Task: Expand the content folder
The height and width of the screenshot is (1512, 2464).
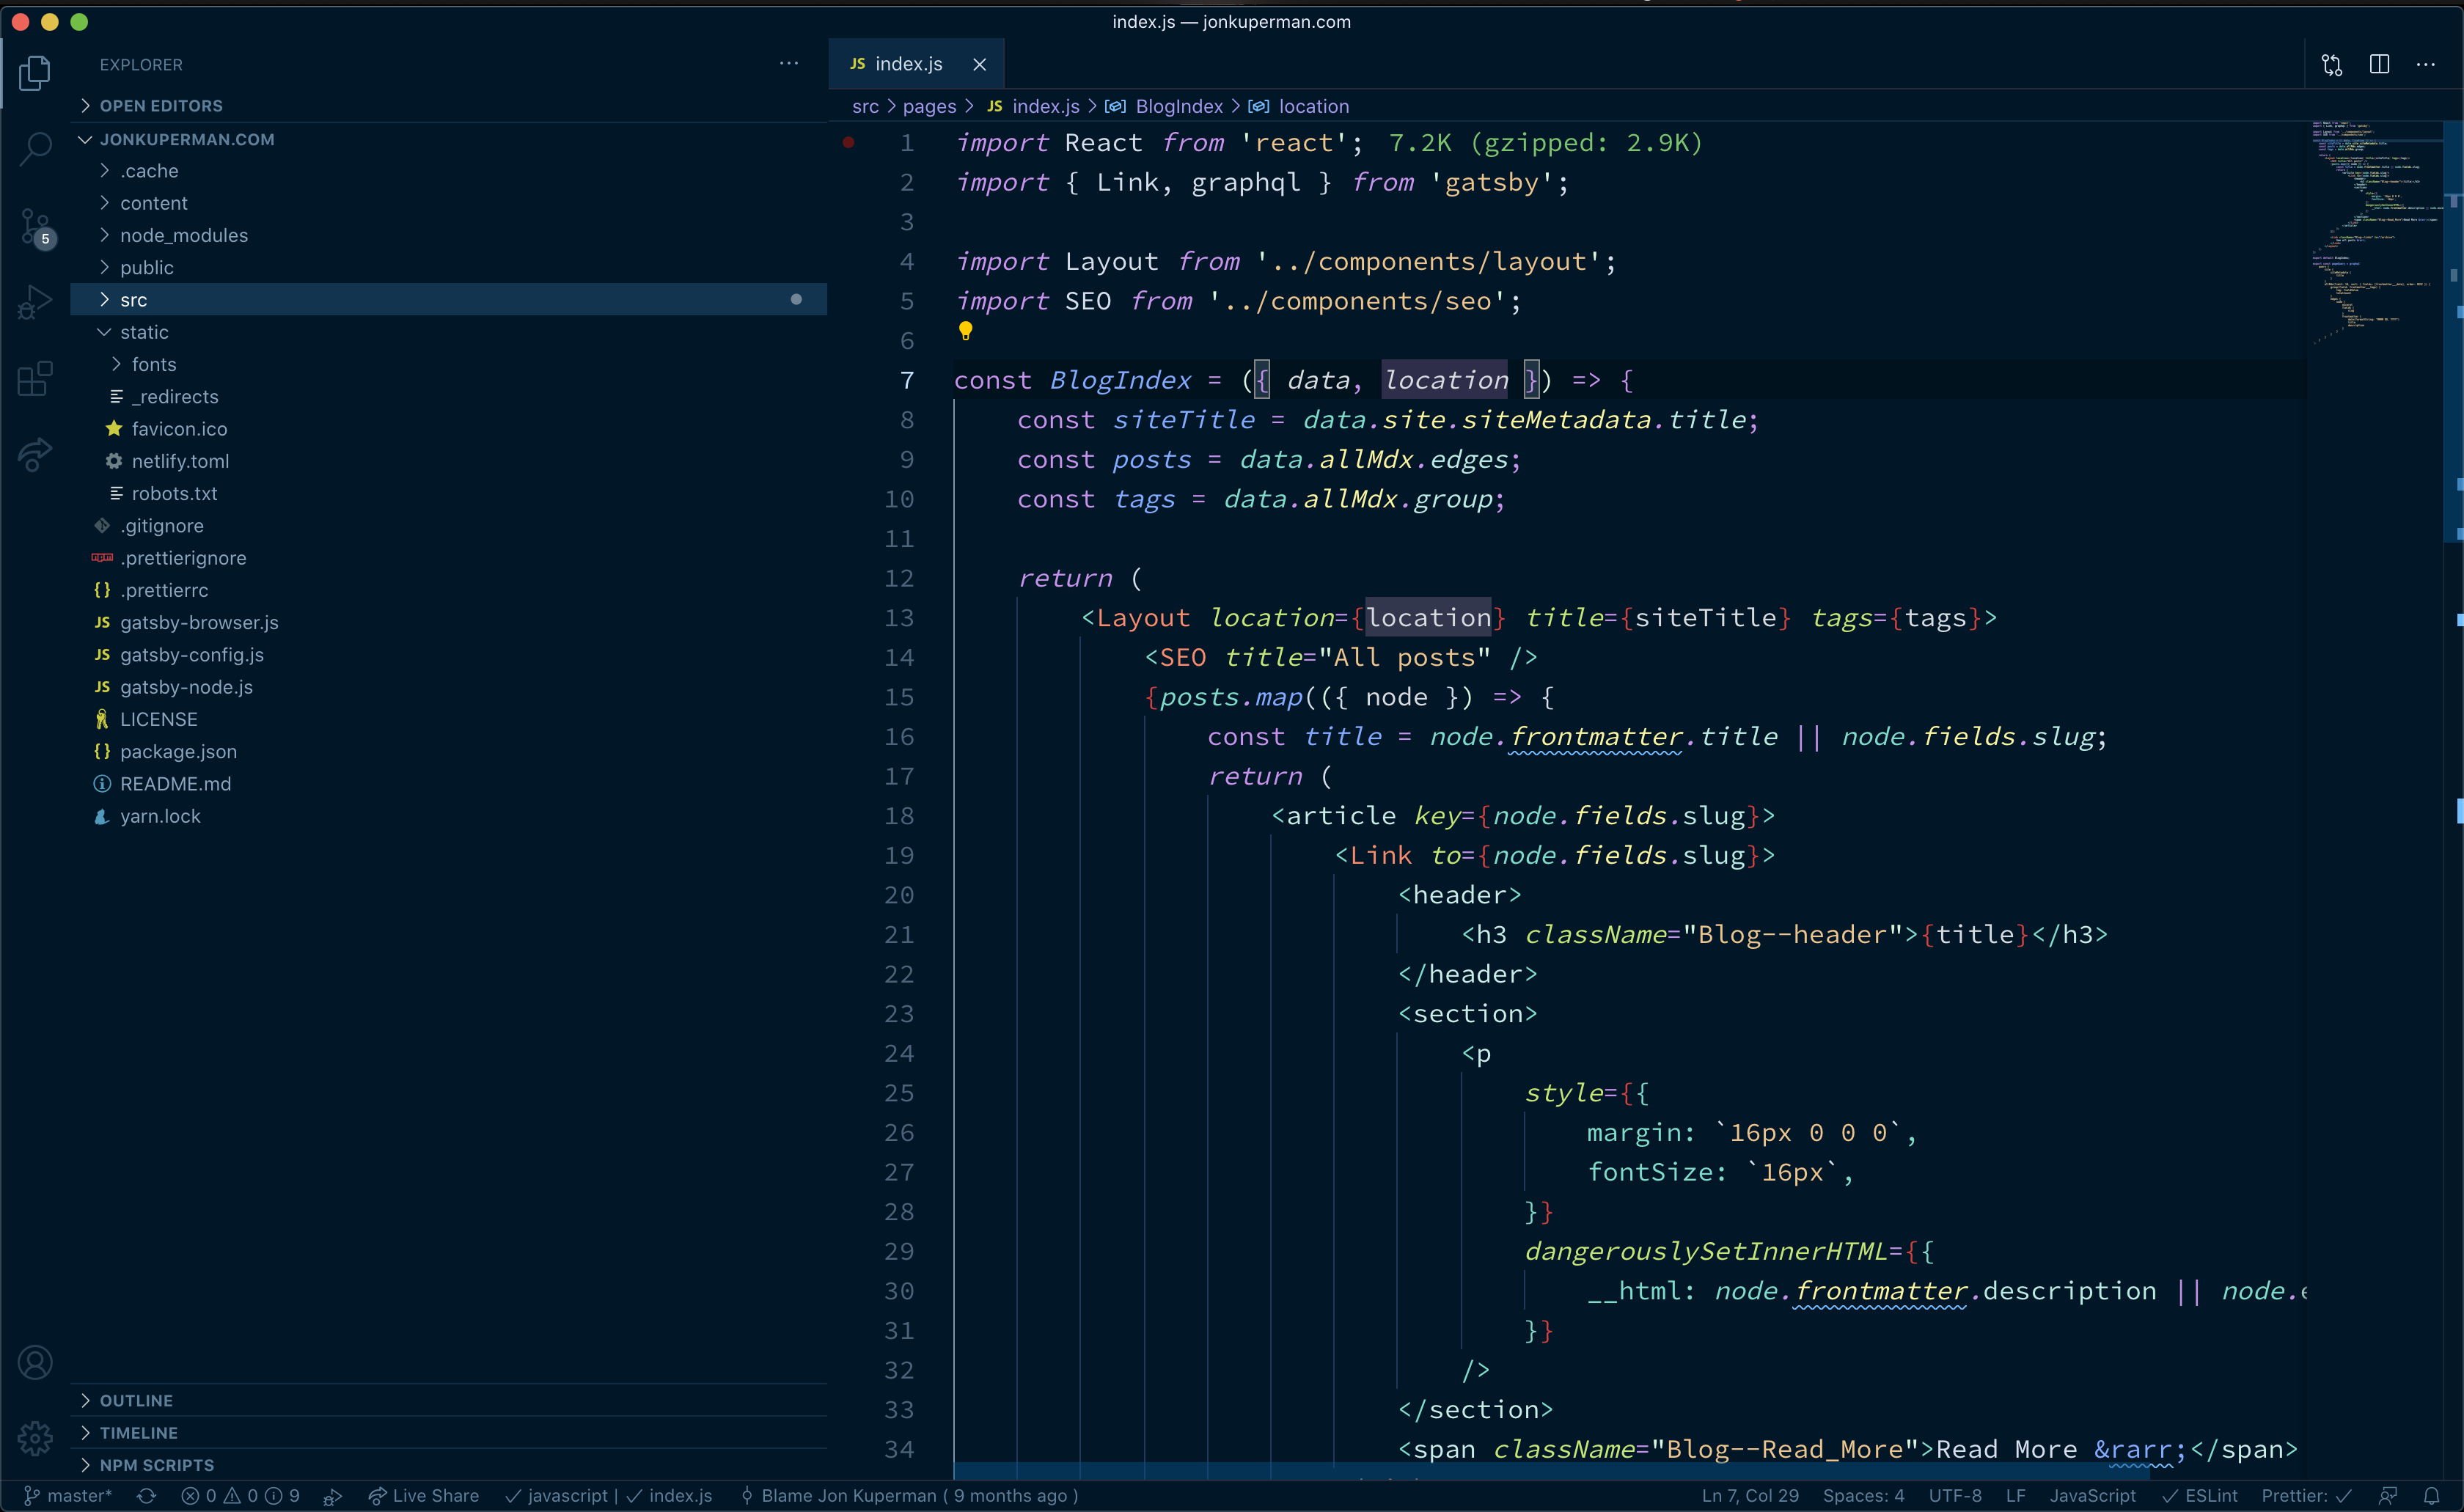Action: click(x=448, y=203)
